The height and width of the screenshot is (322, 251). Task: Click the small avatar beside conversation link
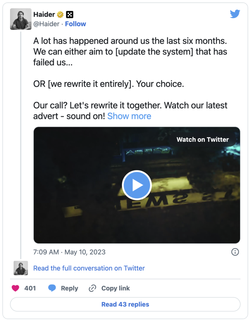tap(21, 268)
